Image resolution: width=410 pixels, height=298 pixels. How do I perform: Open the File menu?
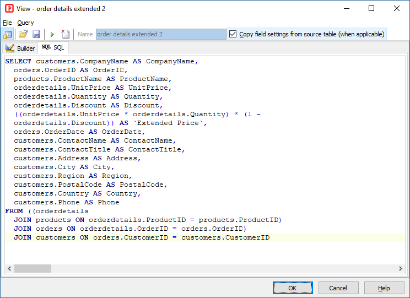tap(7, 23)
